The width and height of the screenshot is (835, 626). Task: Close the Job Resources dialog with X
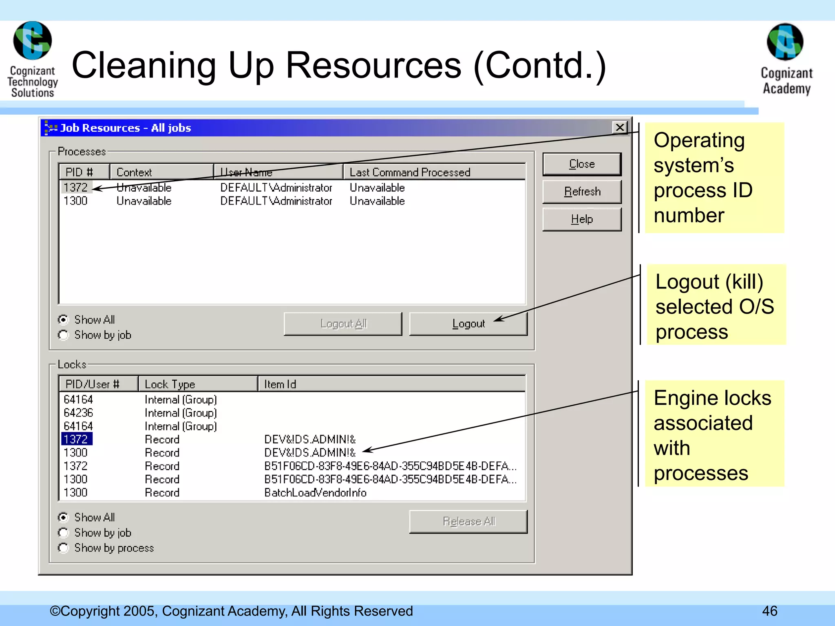[x=619, y=128]
